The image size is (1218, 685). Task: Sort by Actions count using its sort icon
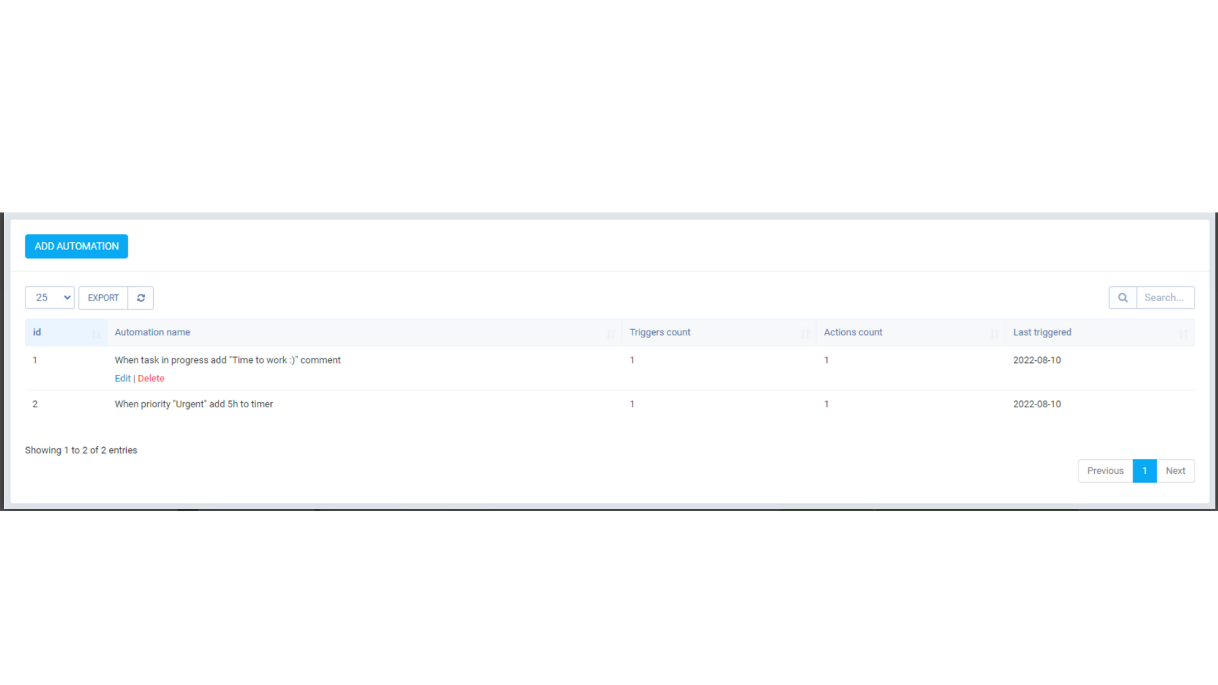coord(993,333)
